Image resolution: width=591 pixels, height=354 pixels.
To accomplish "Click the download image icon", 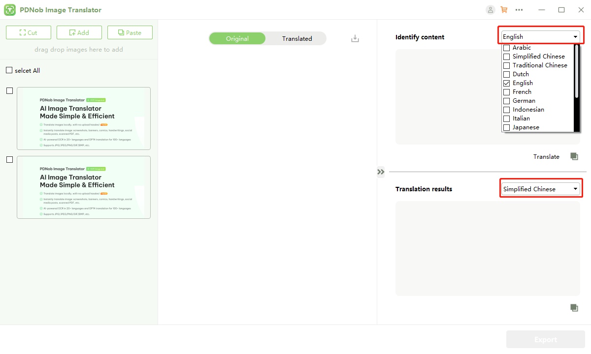I will (355, 38).
